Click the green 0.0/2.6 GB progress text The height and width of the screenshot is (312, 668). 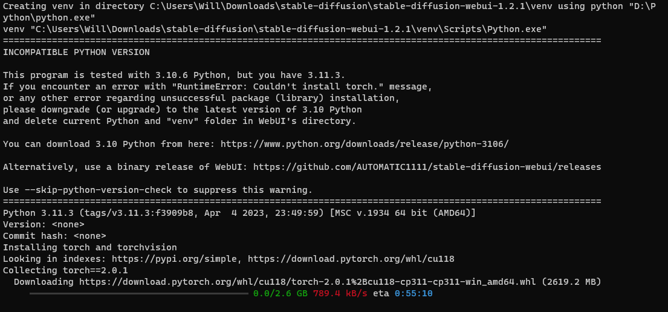tap(280, 293)
